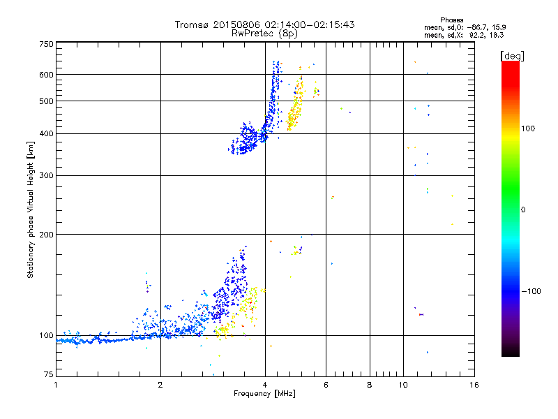
Task: Click the blue F-layer cluster near 400 km
Action: 248,139
